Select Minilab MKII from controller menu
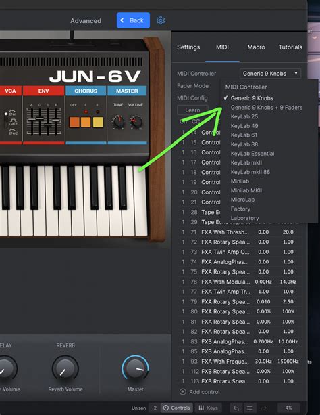 pyautogui.click(x=246, y=190)
